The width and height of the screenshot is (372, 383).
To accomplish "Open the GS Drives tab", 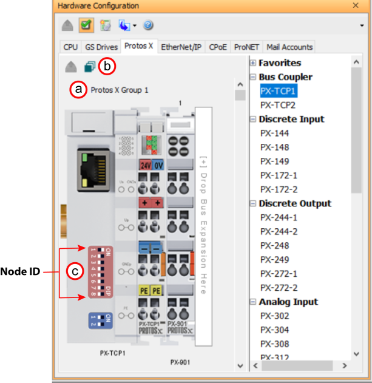I will pos(100,47).
